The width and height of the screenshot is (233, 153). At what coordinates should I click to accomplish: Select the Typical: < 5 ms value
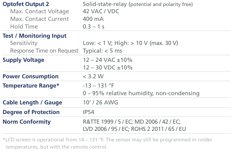[x=102, y=51]
